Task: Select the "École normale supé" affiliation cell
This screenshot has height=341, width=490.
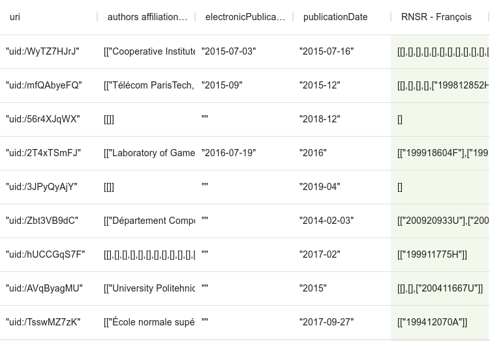Action: (x=149, y=322)
